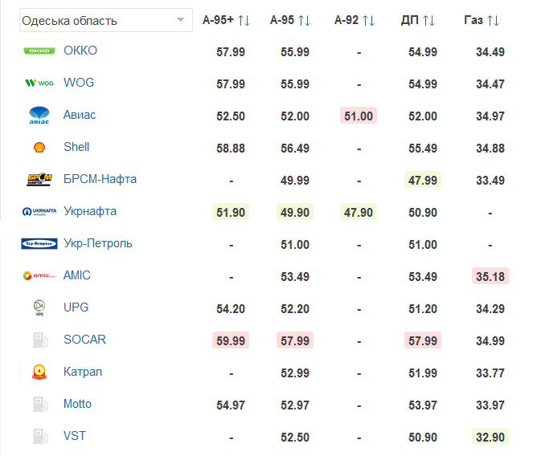Image resolution: width=537 pixels, height=456 pixels.
Task: Click the WOG brand logo
Action: pyautogui.click(x=39, y=83)
